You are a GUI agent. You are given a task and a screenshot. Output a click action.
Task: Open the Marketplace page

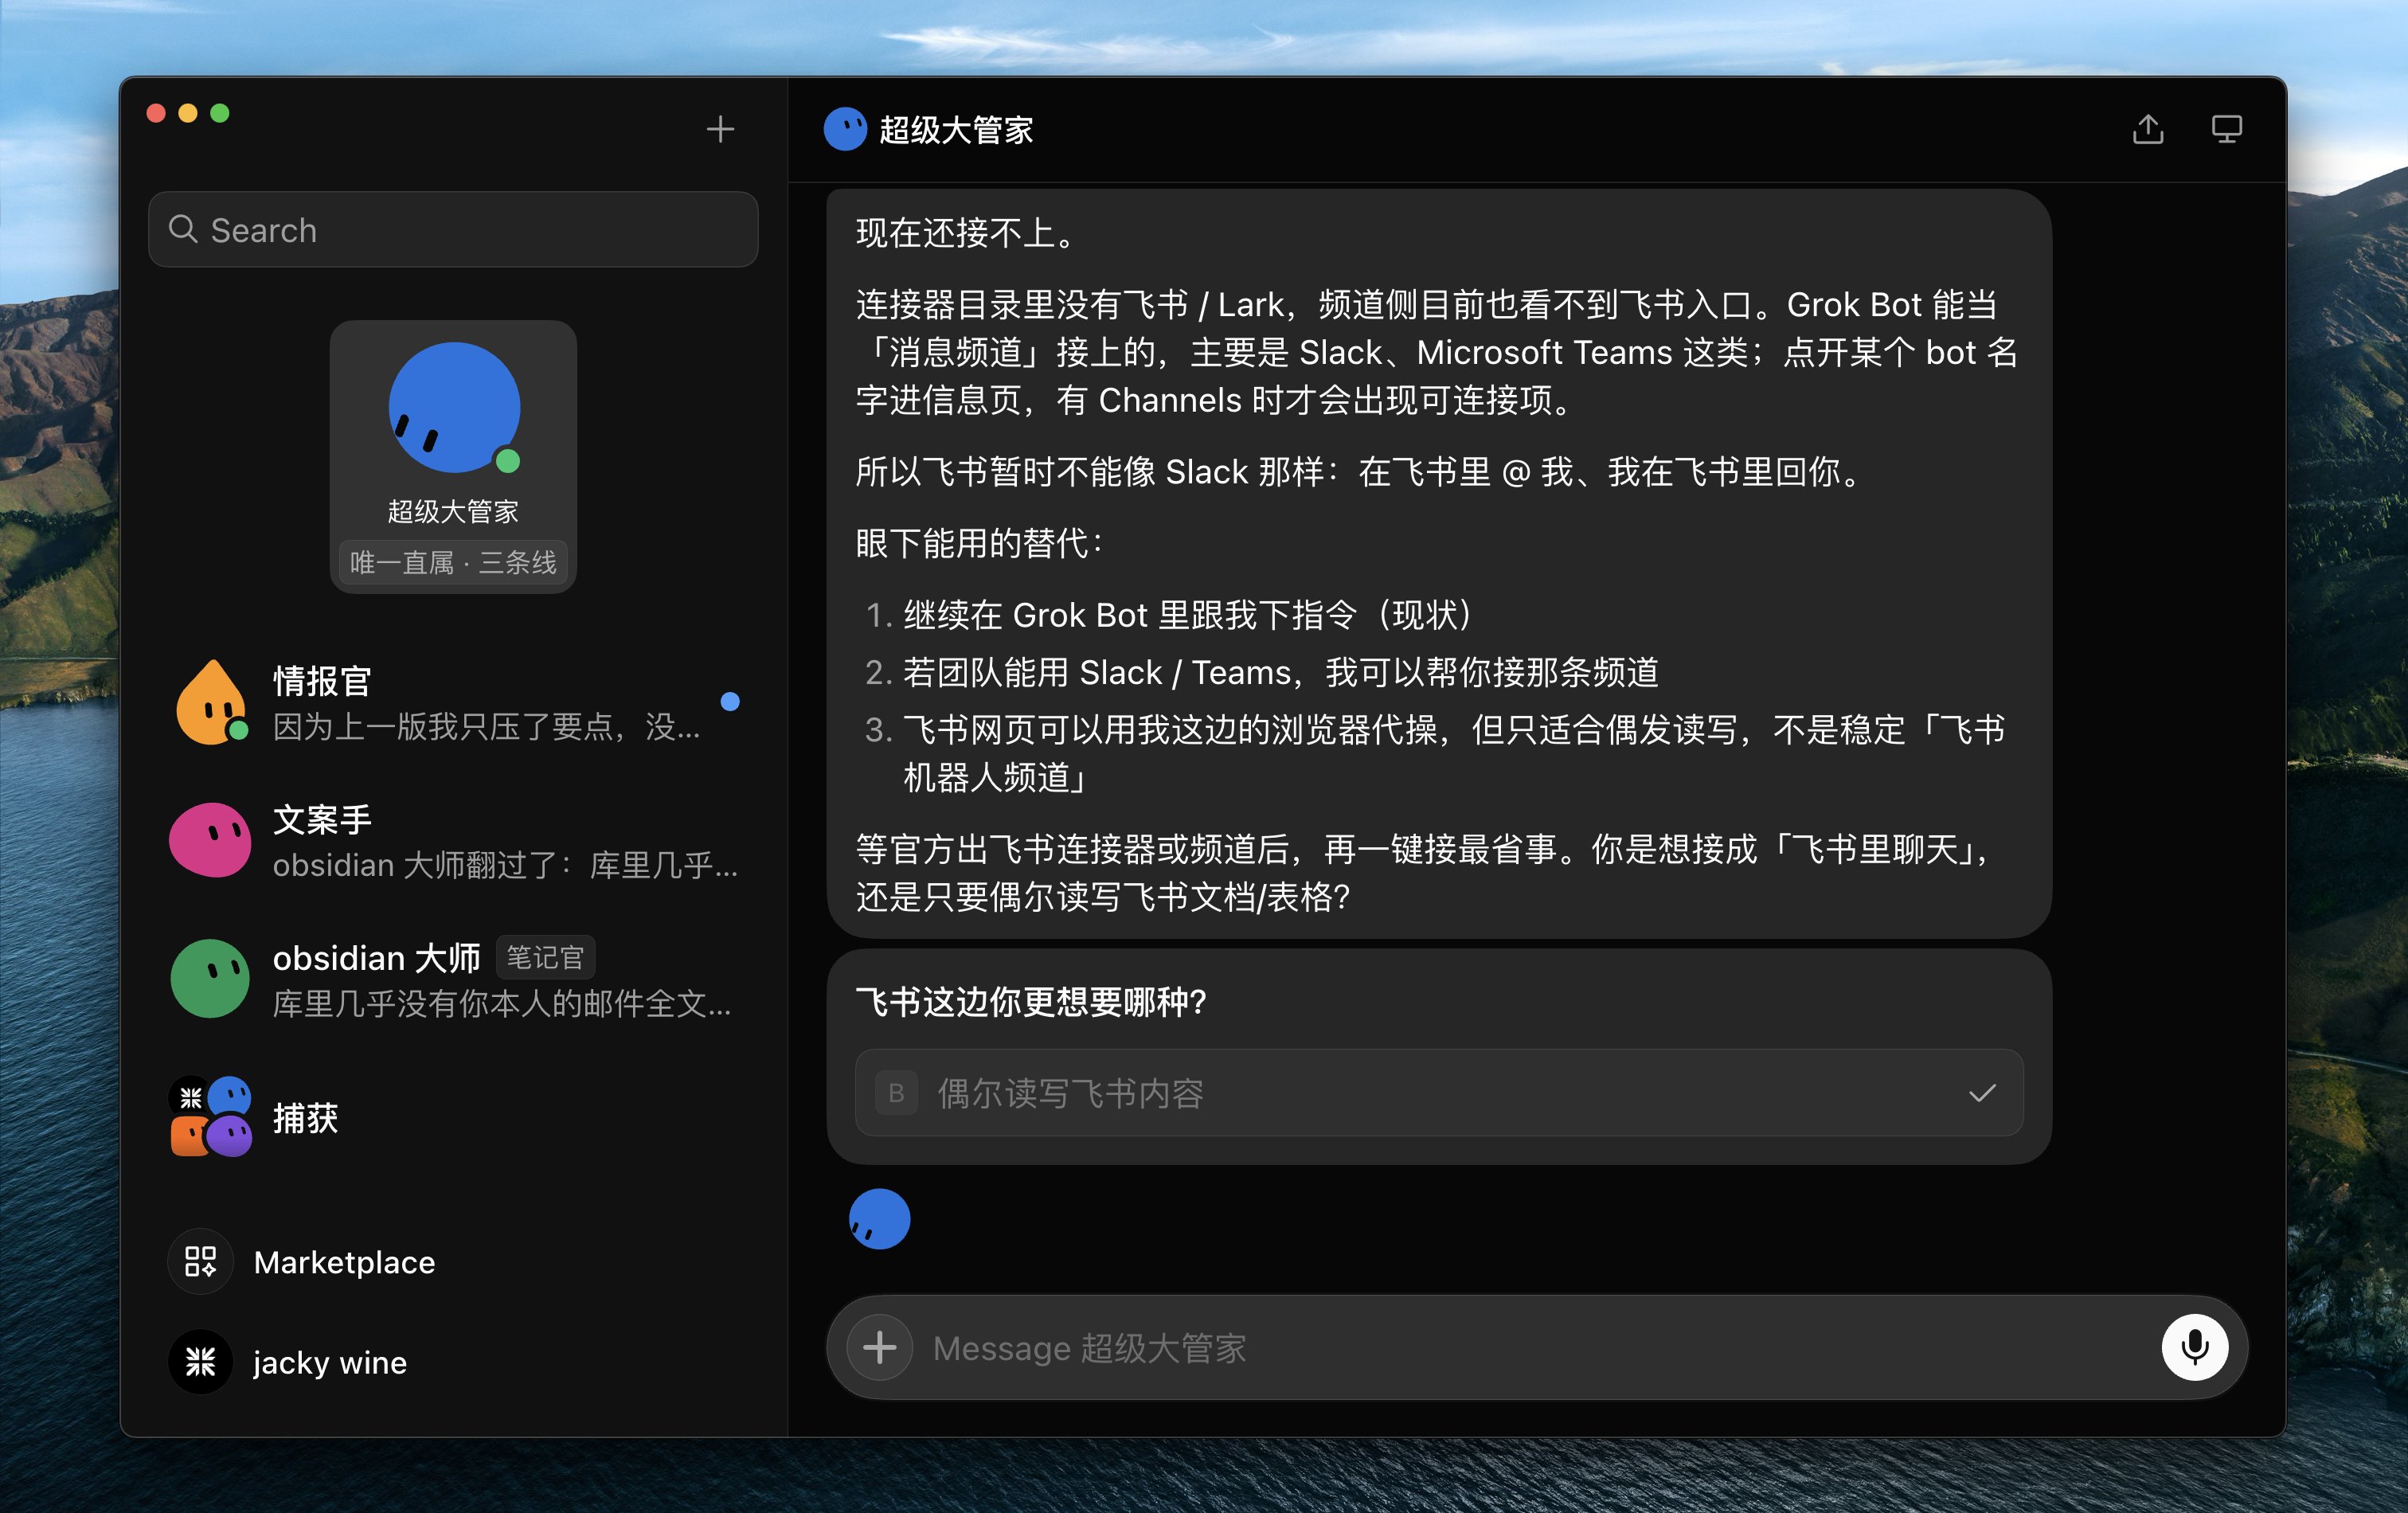click(453, 1262)
